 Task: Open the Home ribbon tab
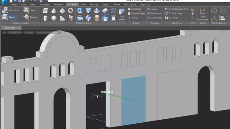pyautogui.click(x=13, y=5)
